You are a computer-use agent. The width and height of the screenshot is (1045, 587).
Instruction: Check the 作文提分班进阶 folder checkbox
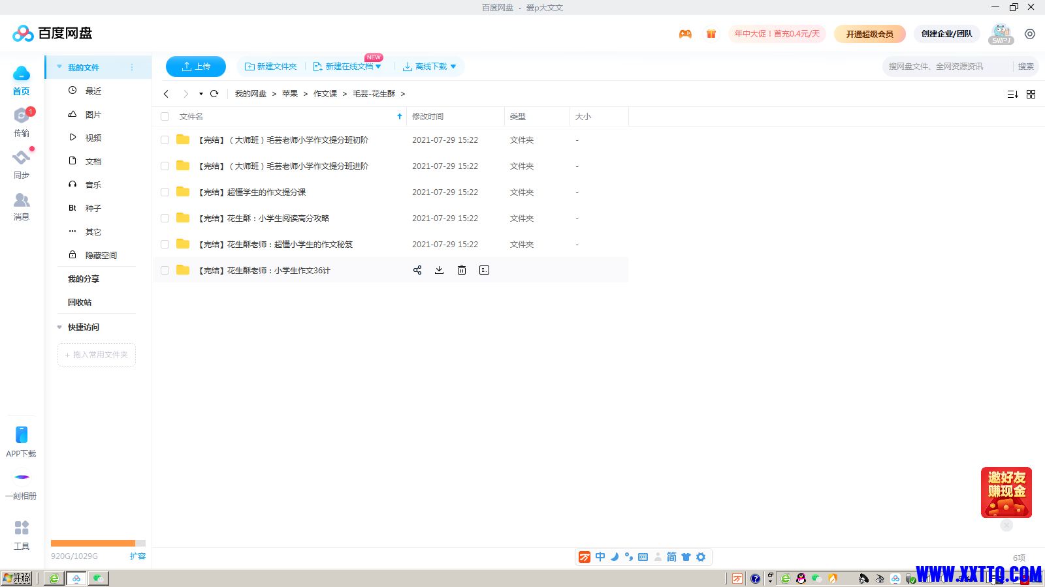[165, 166]
